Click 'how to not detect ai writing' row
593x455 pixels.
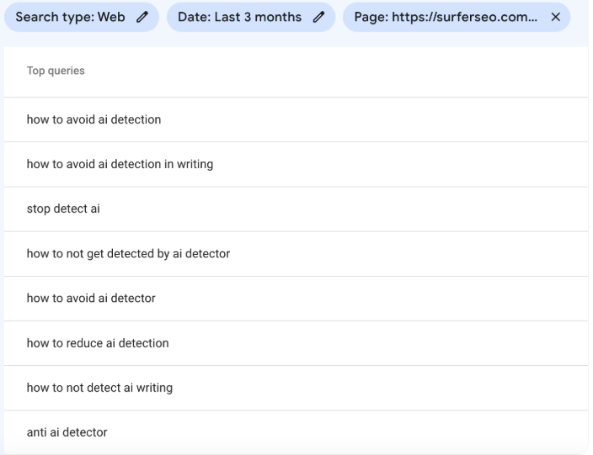99,388
